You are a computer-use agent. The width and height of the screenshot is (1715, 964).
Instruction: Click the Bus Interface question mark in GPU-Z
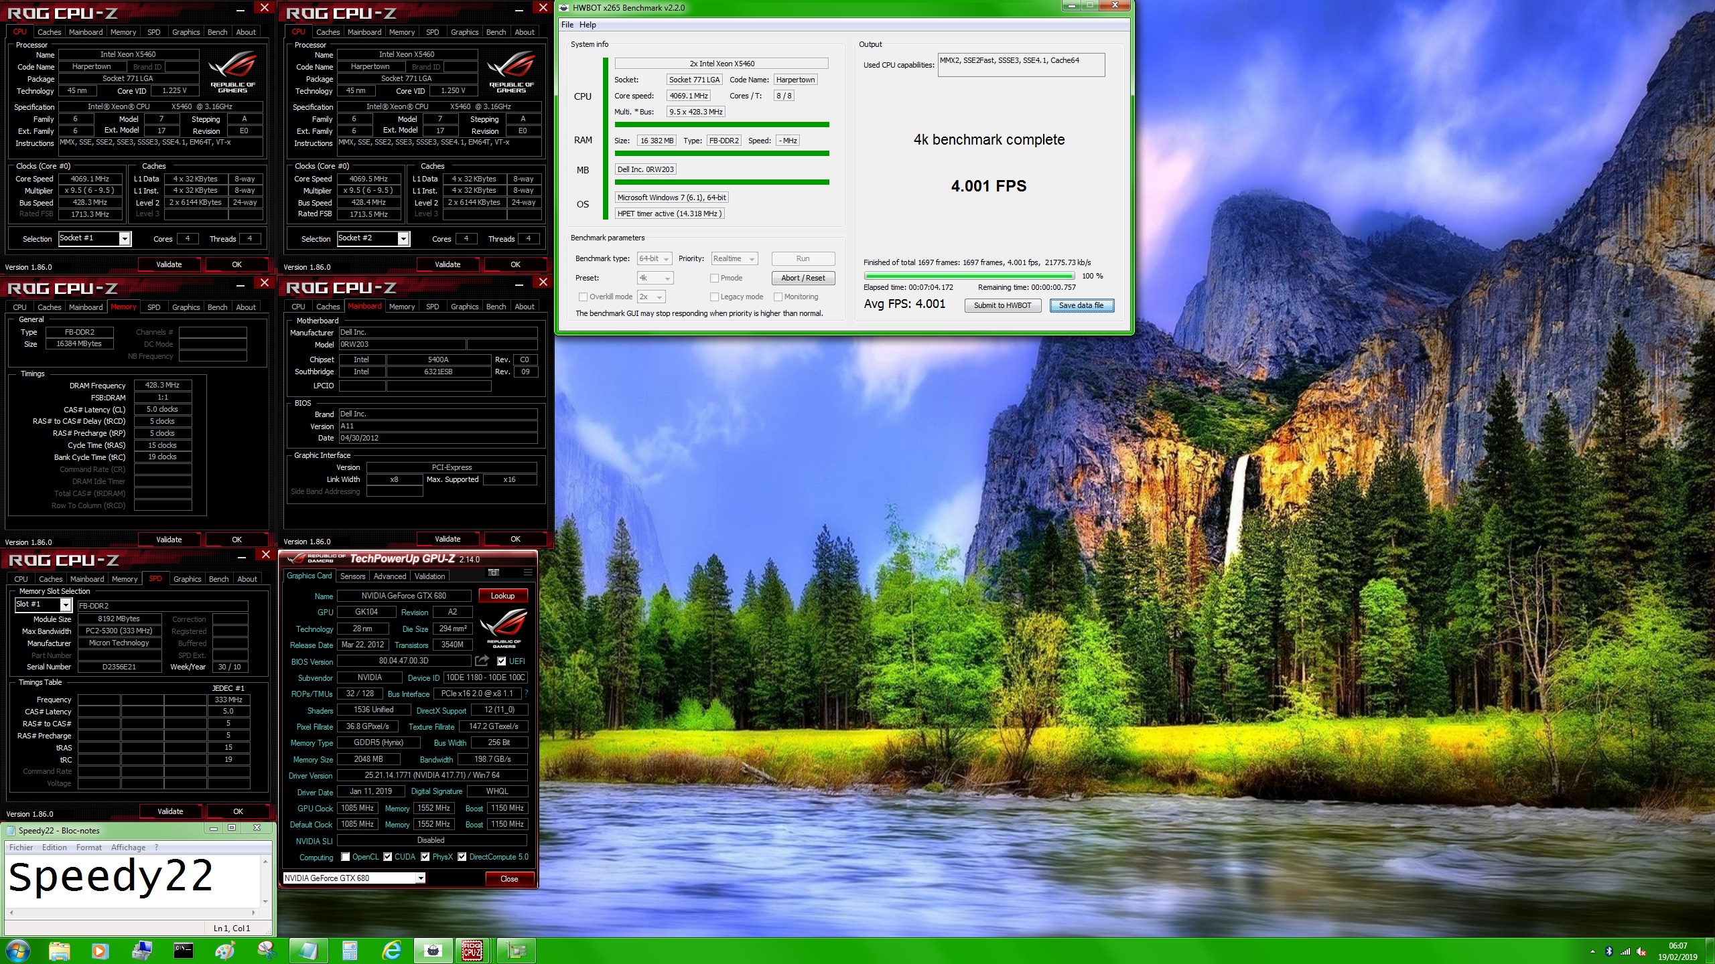(x=526, y=694)
